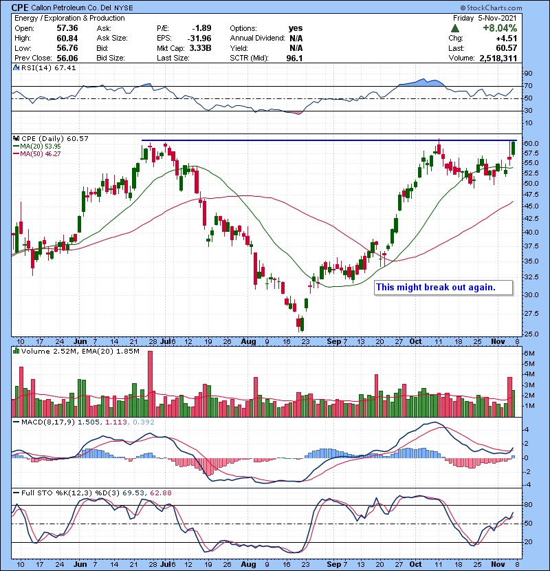Click the Volume value 2,518,311
The image size is (550, 571).
pos(498,58)
